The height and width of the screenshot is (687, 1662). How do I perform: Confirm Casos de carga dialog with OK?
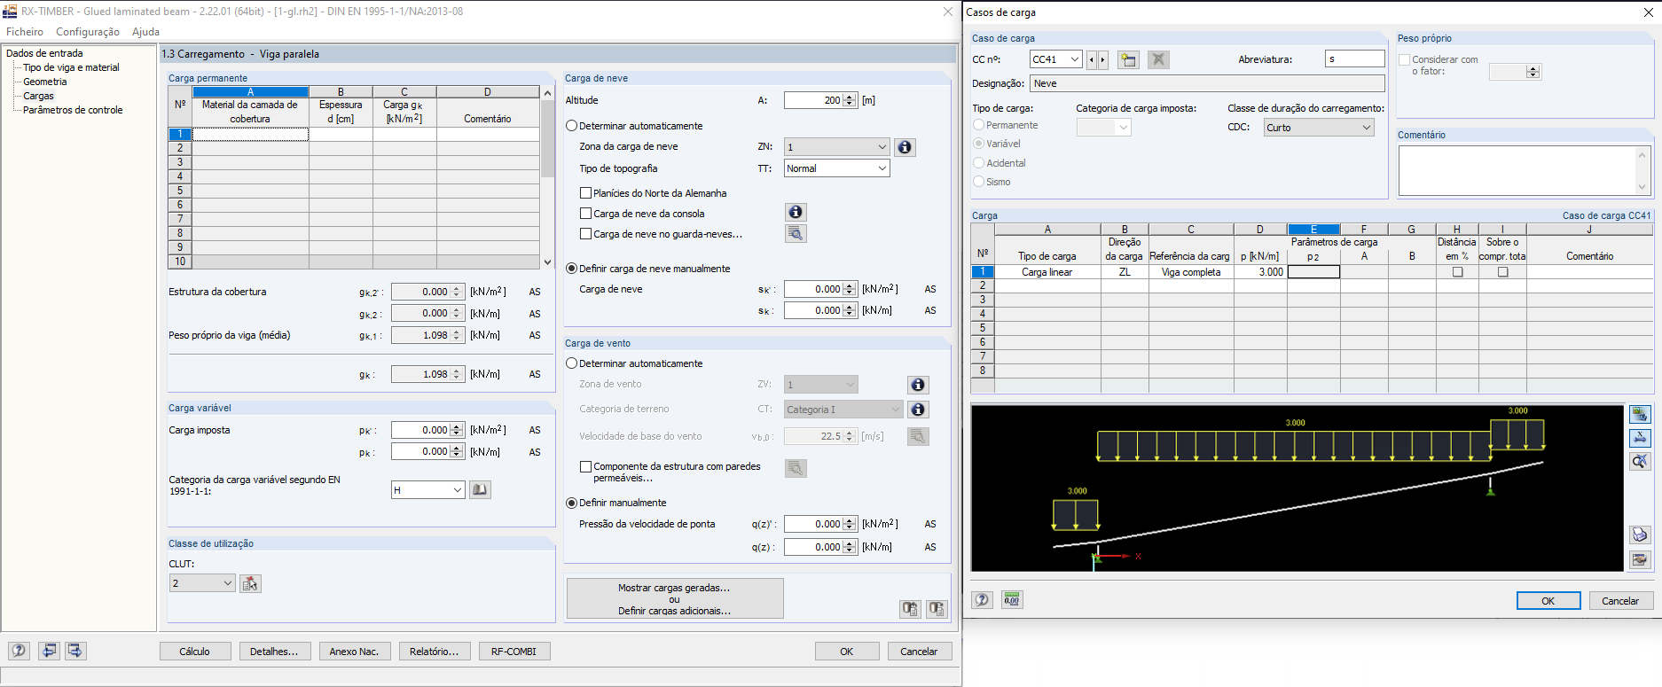click(x=1548, y=601)
